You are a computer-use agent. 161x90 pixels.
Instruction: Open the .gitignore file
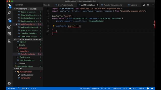[28, 63]
